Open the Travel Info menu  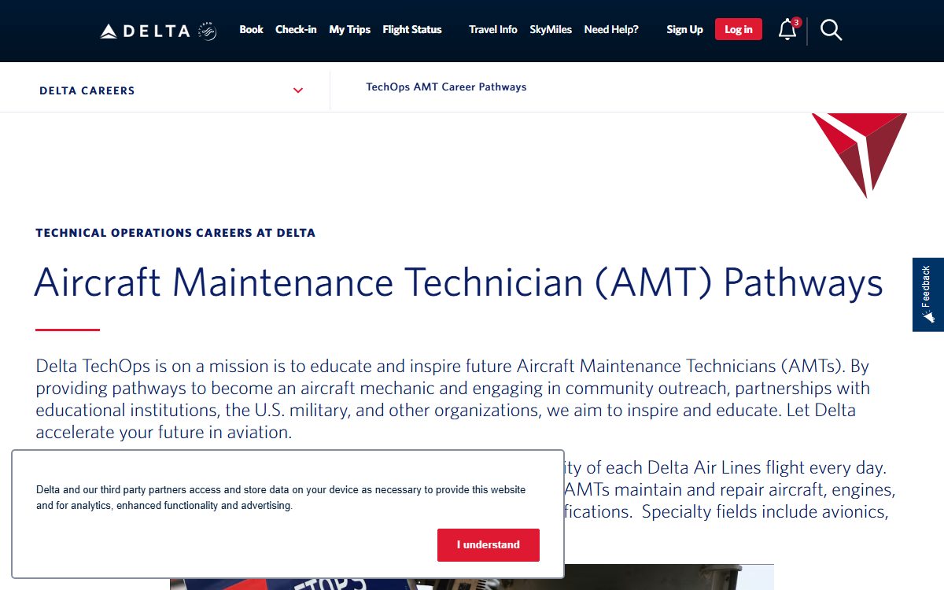pyautogui.click(x=493, y=30)
